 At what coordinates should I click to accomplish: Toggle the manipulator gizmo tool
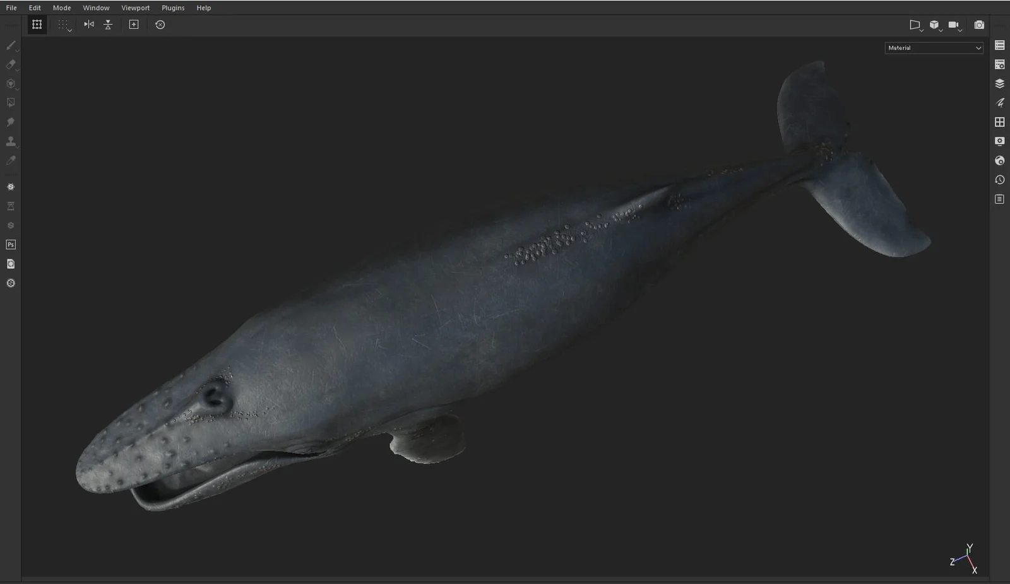click(36, 25)
